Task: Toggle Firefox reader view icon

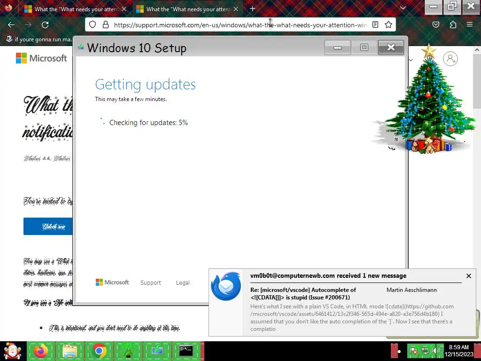Action: point(375,24)
